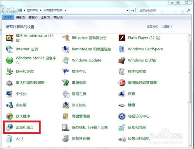194x149 pixels.
Task: Open 程序和功能 icon
Action: (122, 72)
